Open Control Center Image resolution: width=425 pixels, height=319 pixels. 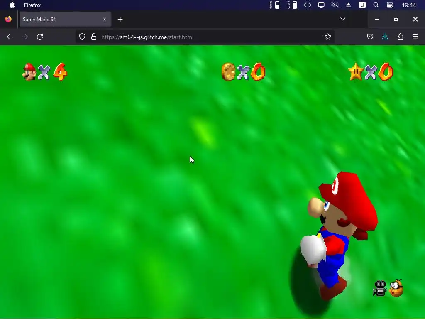point(390,5)
